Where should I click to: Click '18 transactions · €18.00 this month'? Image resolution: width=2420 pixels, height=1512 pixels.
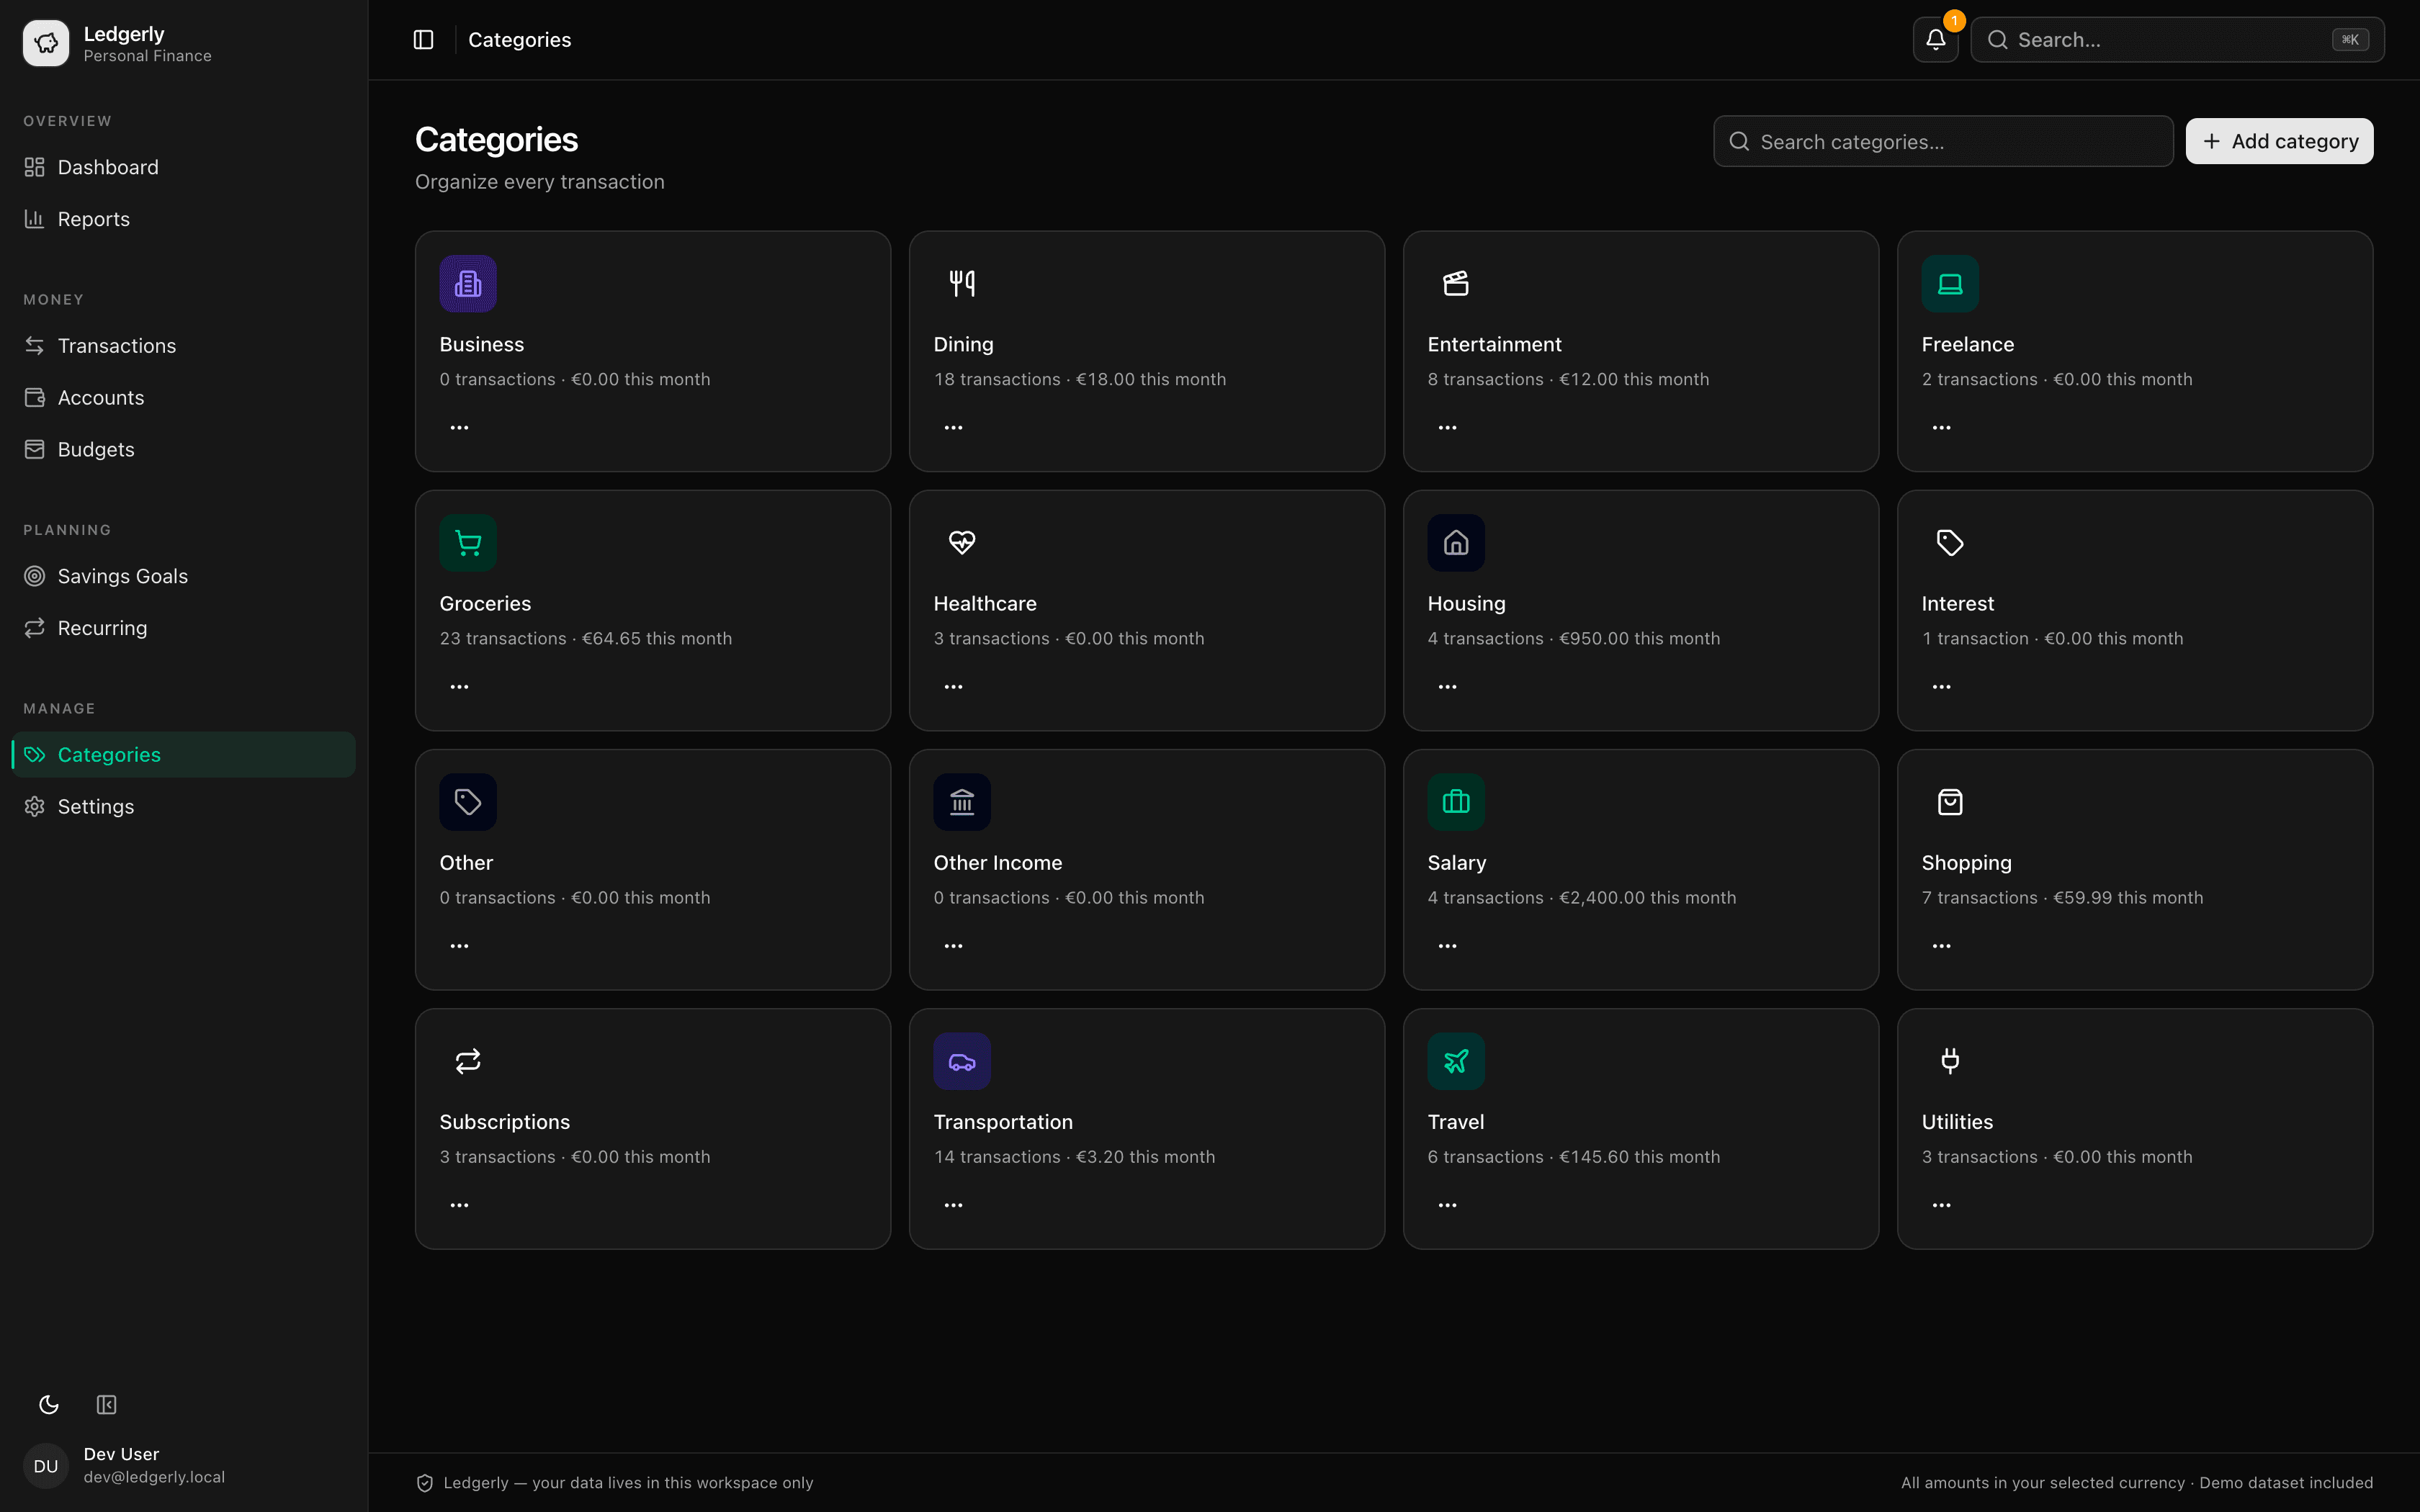(x=1080, y=379)
